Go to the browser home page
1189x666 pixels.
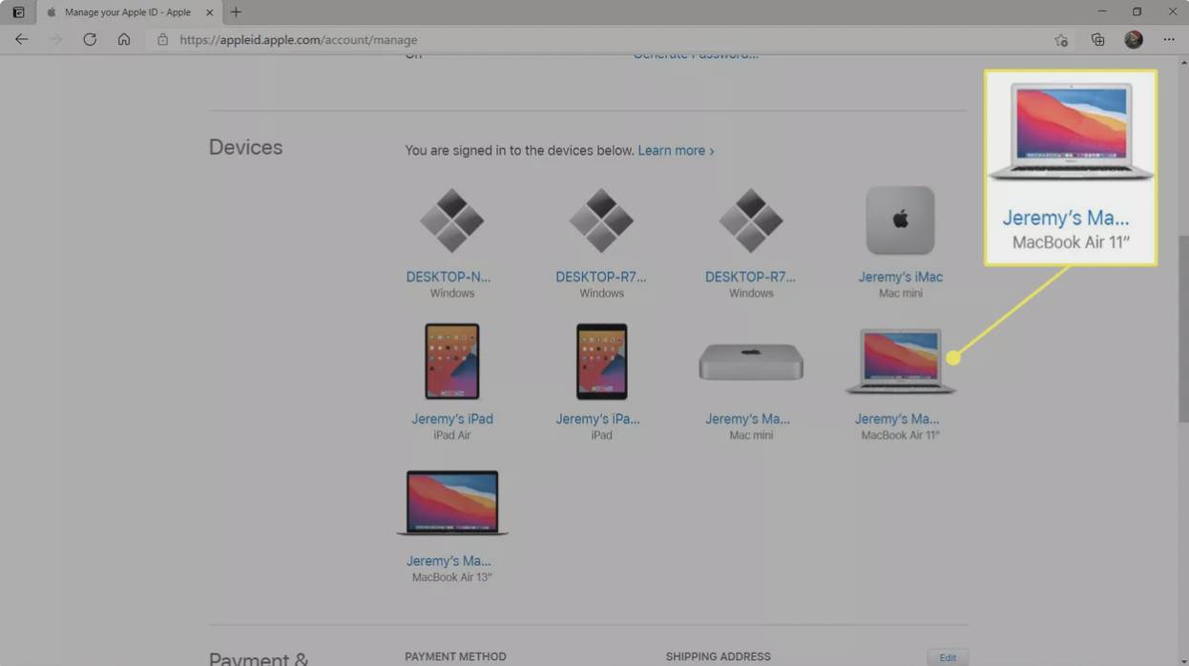pyautogui.click(x=124, y=40)
